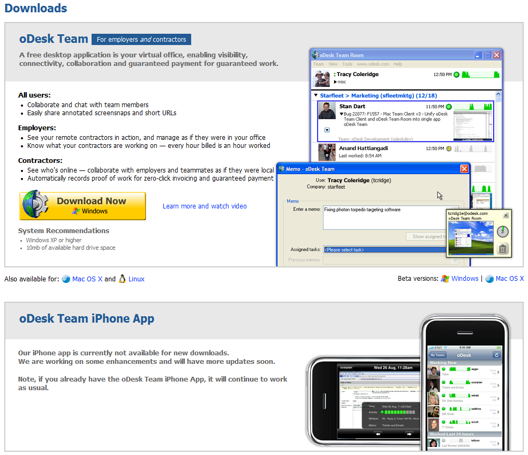528x455 pixels.
Task: Click the Linux penguin icon
Action: tap(122, 279)
